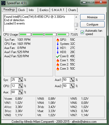The width and height of the screenshot is (109, 125).
Task: Click the log scroll down arrow
Action: (x=76, y=29)
